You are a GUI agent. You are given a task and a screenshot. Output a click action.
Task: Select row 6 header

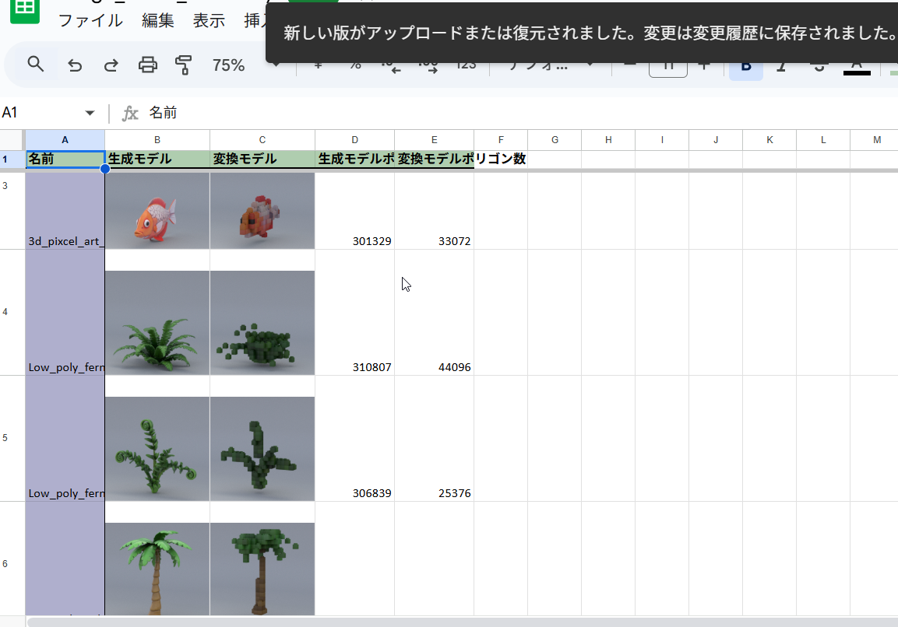12,559
